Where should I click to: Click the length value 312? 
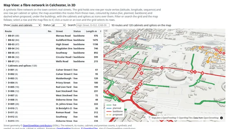(x=96, y=113)
